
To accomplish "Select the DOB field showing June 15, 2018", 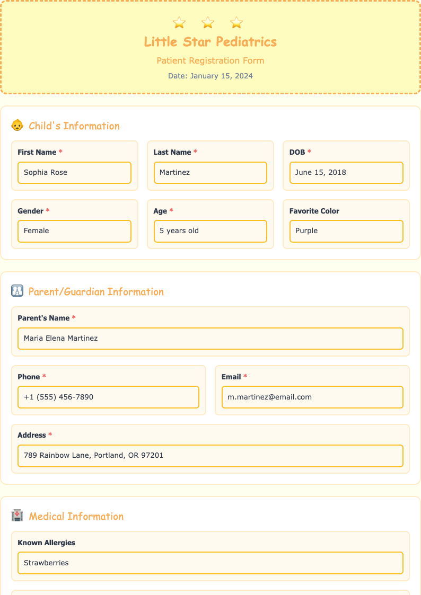I will [x=346, y=172].
